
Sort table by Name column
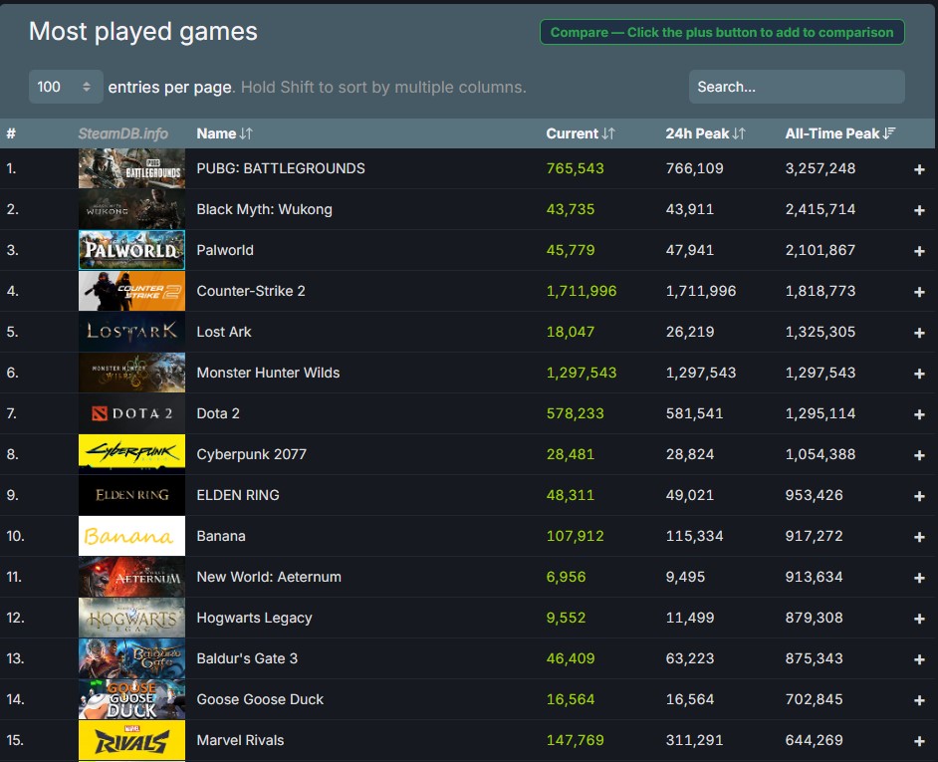[x=224, y=133]
